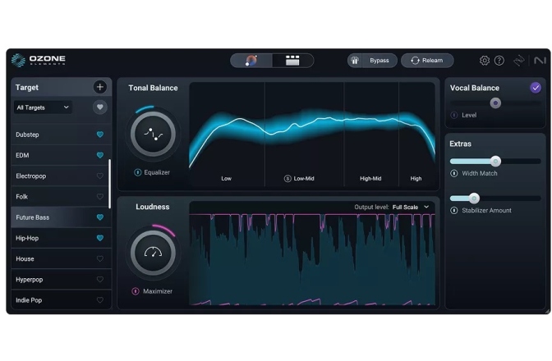Toggle the Stabilizer Amount power icon

[454, 211]
